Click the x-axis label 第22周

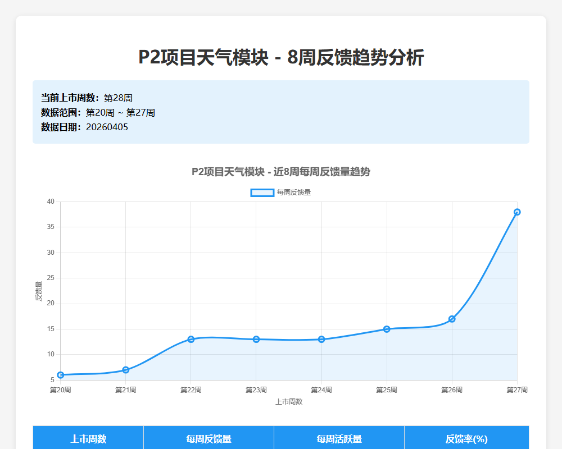[x=191, y=390]
